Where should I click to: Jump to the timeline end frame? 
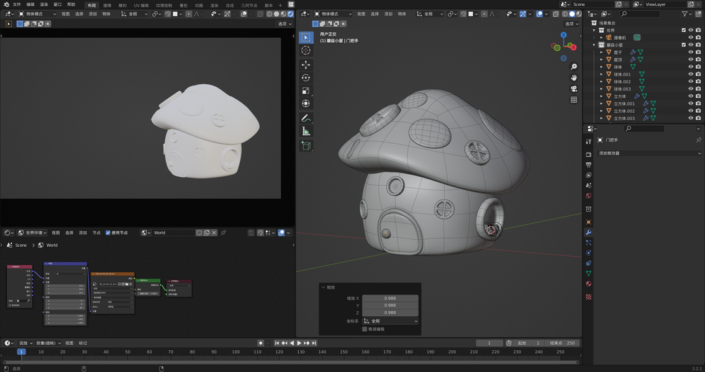(314, 343)
